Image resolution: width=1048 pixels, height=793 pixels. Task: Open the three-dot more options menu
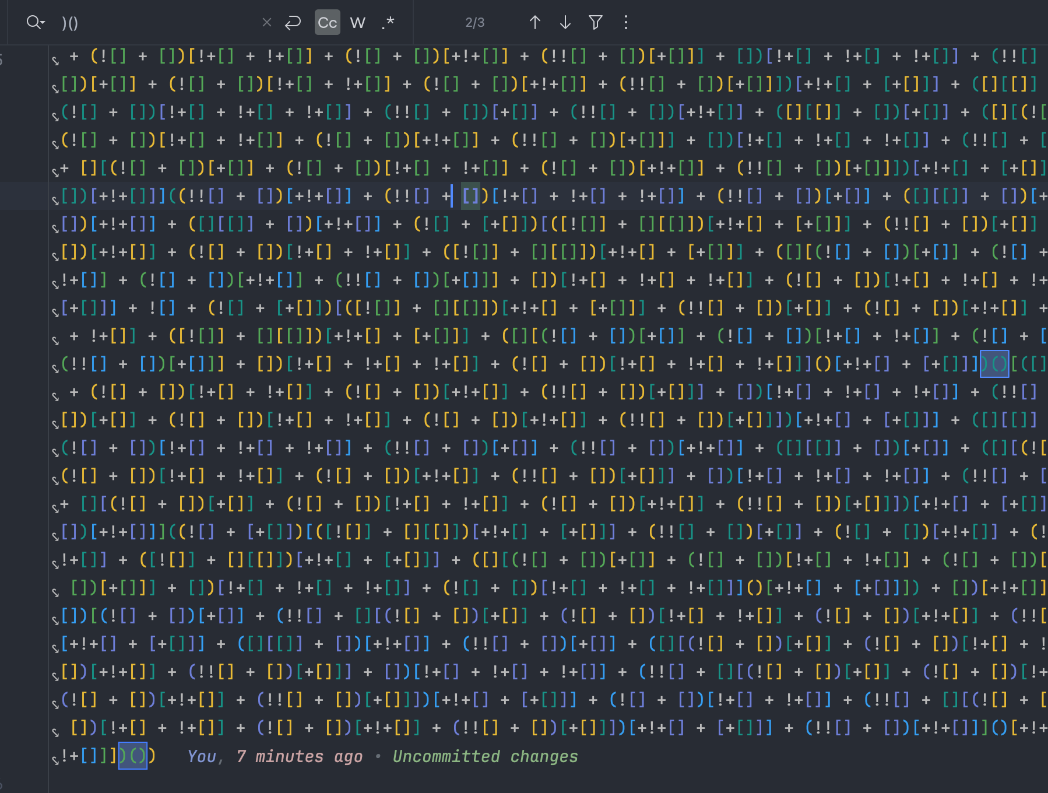[626, 23]
